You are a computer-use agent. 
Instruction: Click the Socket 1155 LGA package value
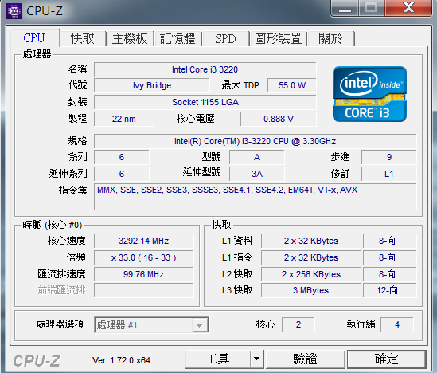pyautogui.click(x=205, y=102)
